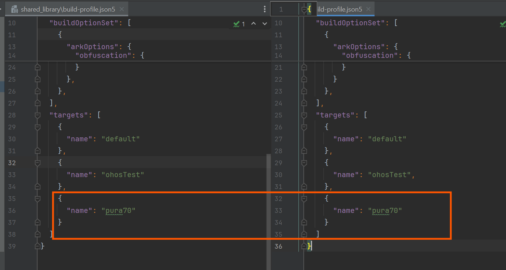Jump to previous highlighted problem with up arrow
The height and width of the screenshot is (270, 506).
coord(254,24)
